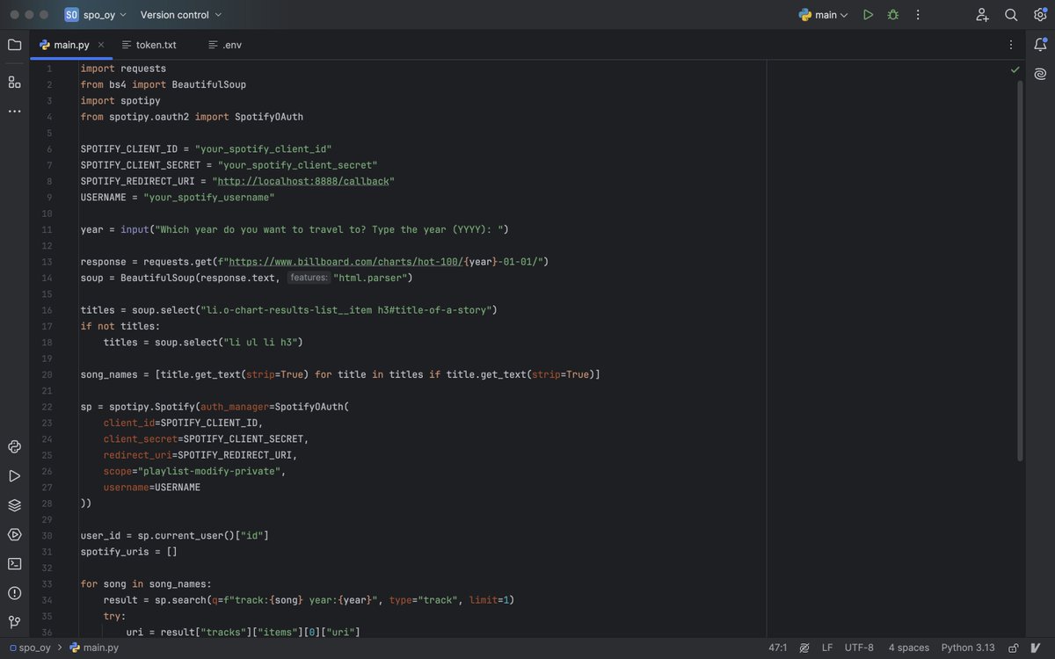Open the main run configuration dropdown
The image size is (1055, 659).
[x=824, y=15]
